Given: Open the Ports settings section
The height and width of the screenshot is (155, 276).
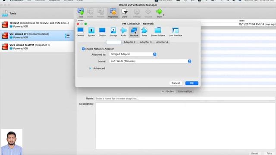Looking at the screenshot, I should 144,32.
